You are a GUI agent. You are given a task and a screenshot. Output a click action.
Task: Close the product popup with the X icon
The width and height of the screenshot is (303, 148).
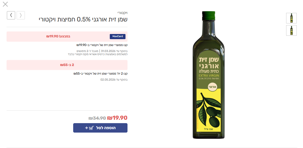click(5, 4)
